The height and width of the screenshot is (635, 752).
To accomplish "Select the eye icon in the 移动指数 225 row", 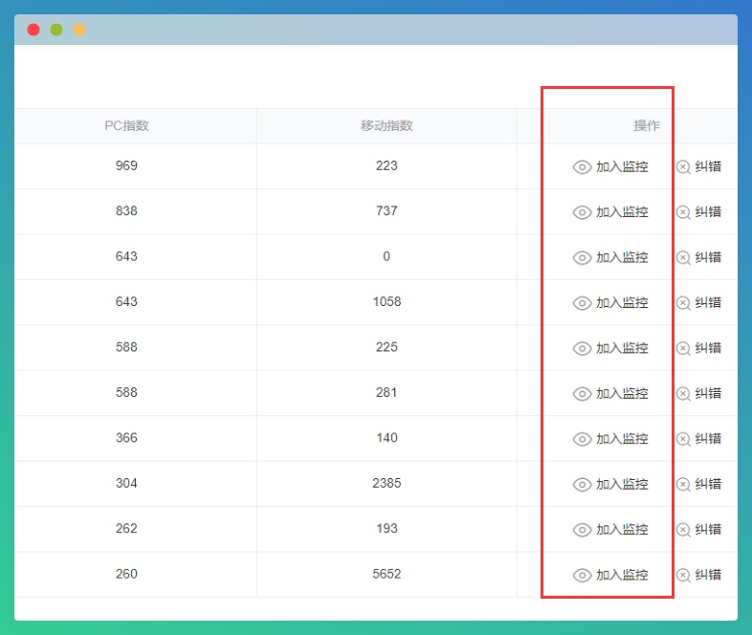I will (x=582, y=348).
